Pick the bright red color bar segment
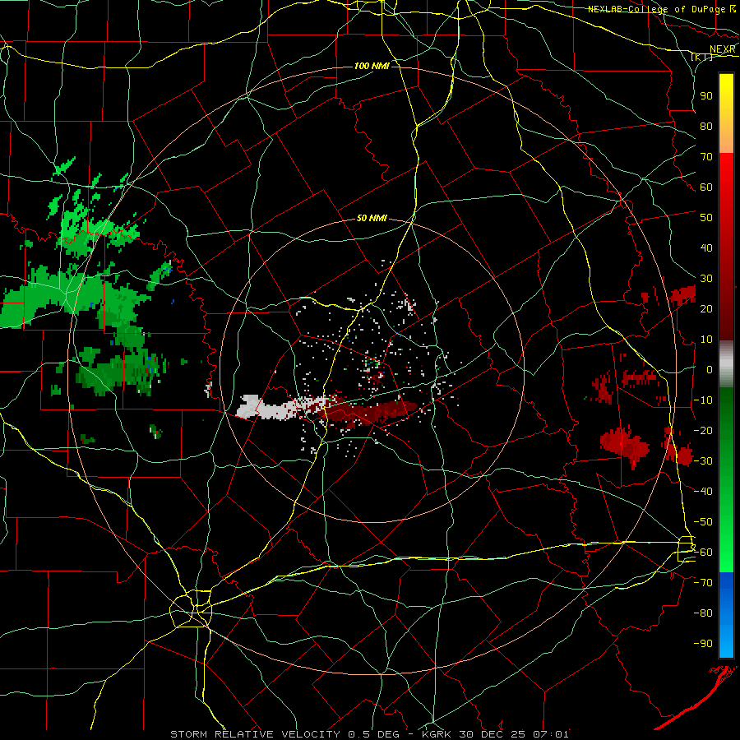 (x=726, y=174)
